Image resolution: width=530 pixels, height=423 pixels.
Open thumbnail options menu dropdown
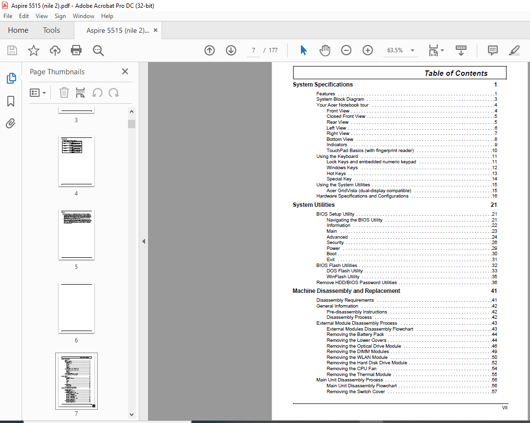point(38,93)
